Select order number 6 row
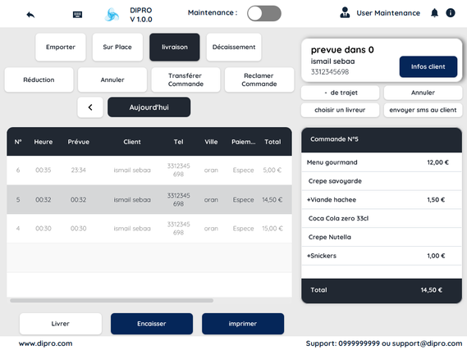467x350 pixels. click(149, 170)
